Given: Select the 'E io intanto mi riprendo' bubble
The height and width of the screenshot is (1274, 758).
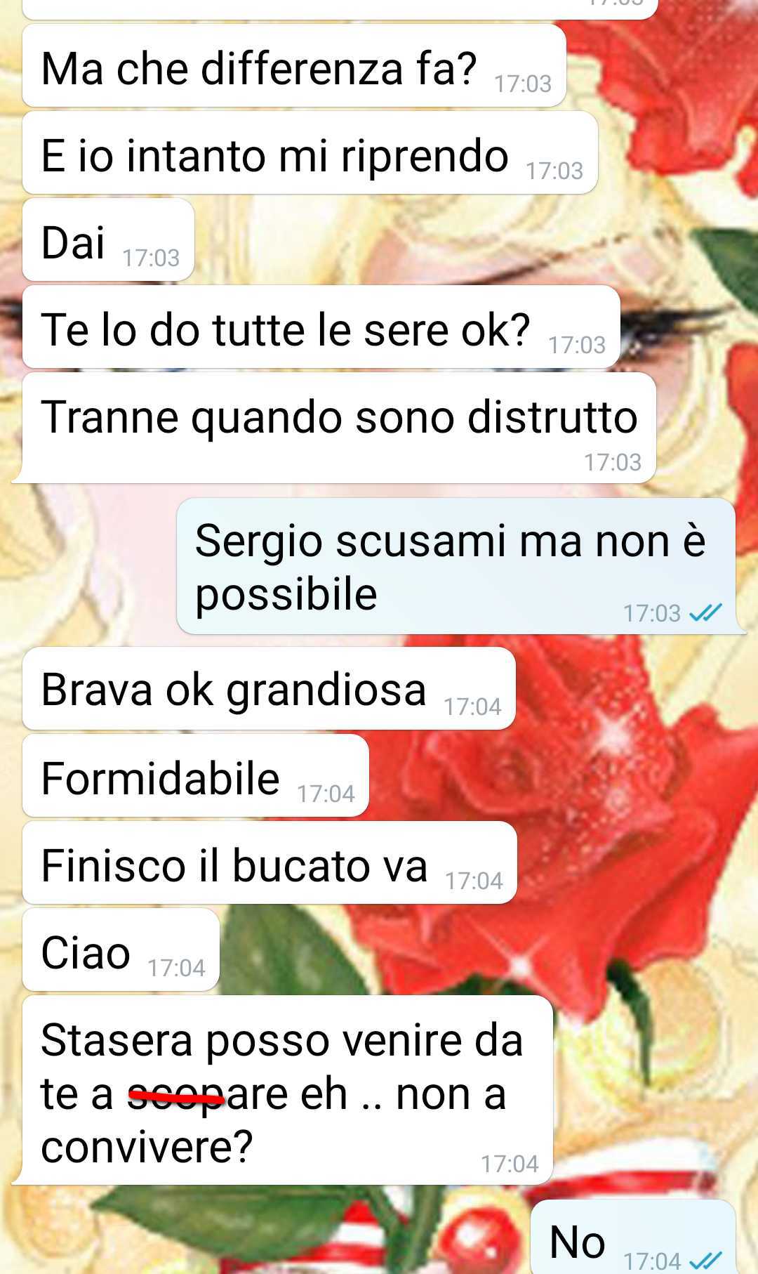Looking at the screenshot, I should 310,153.
